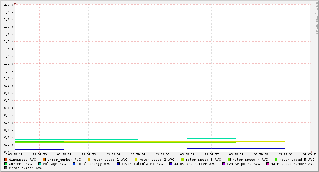Click the 02:59:55 time axis label
Image resolution: width=319 pixels, height=172 pixels.
click(162, 154)
